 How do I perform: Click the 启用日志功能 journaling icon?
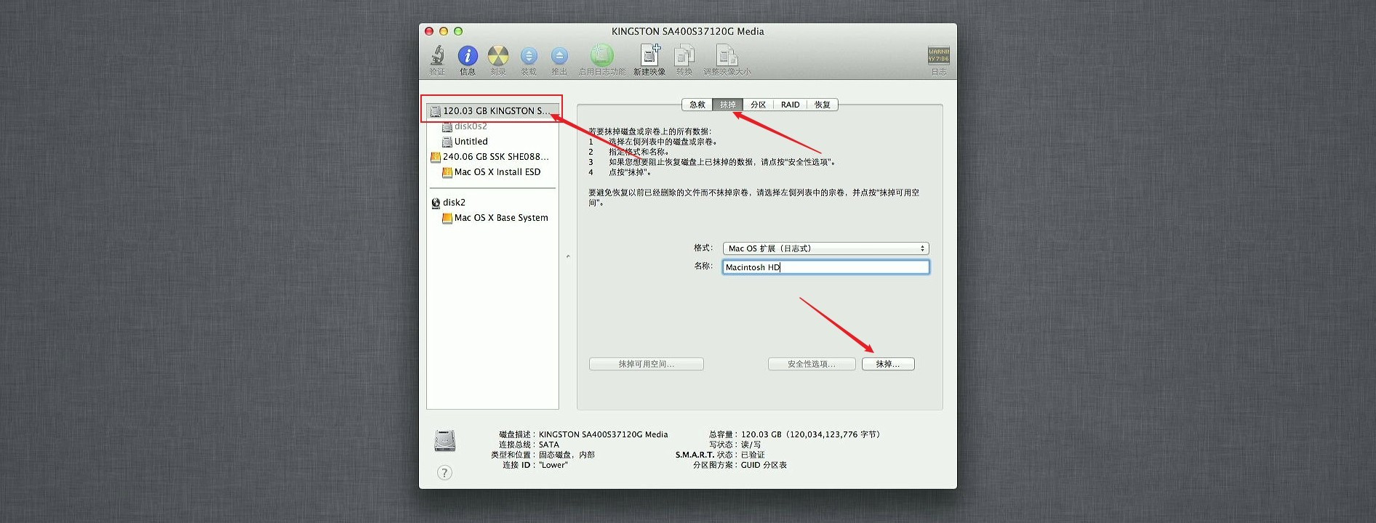pyautogui.click(x=601, y=56)
